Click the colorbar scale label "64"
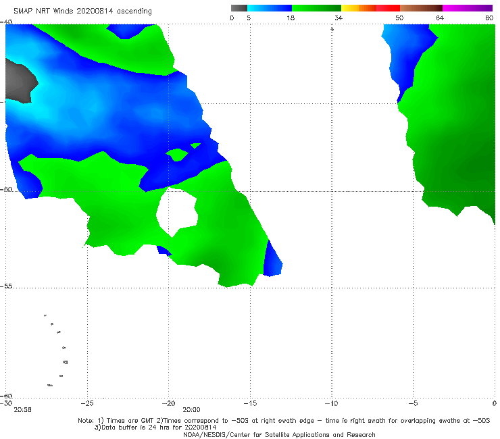Screen dimensions: 500x439 click(440, 18)
